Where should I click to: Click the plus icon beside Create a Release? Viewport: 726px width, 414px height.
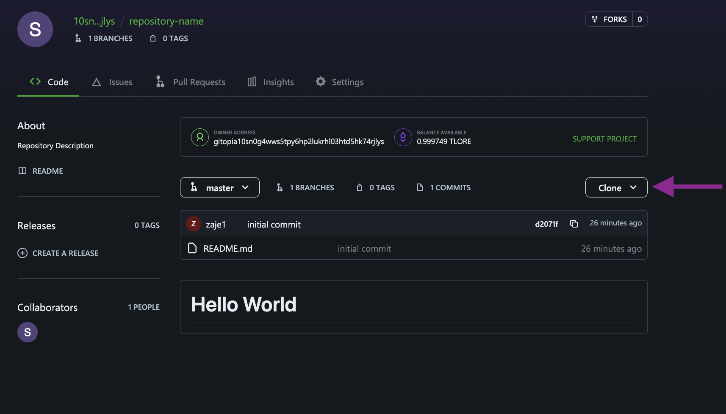22,253
